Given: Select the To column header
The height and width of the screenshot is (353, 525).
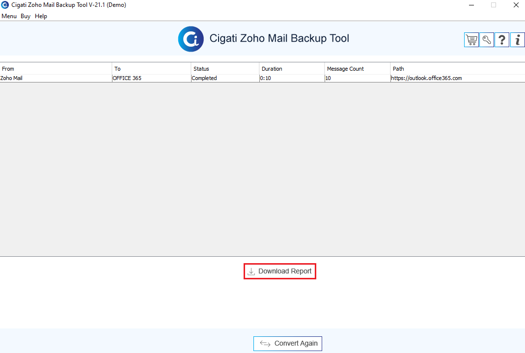Looking at the screenshot, I should [x=151, y=69].
